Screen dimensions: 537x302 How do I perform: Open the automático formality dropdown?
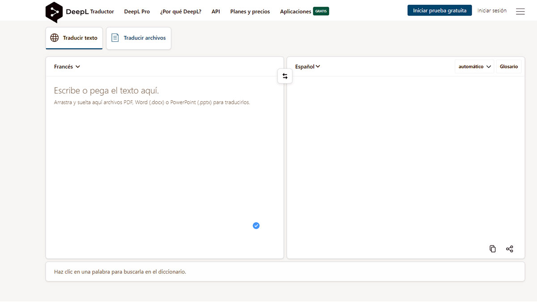pos(474,67)
